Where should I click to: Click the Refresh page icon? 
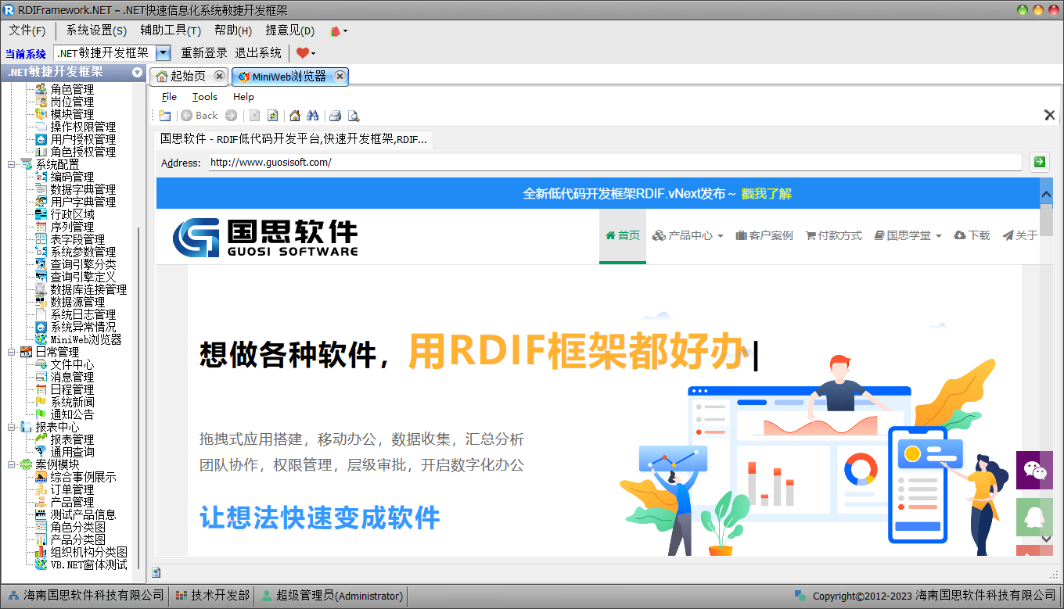(x=272, y=116)
